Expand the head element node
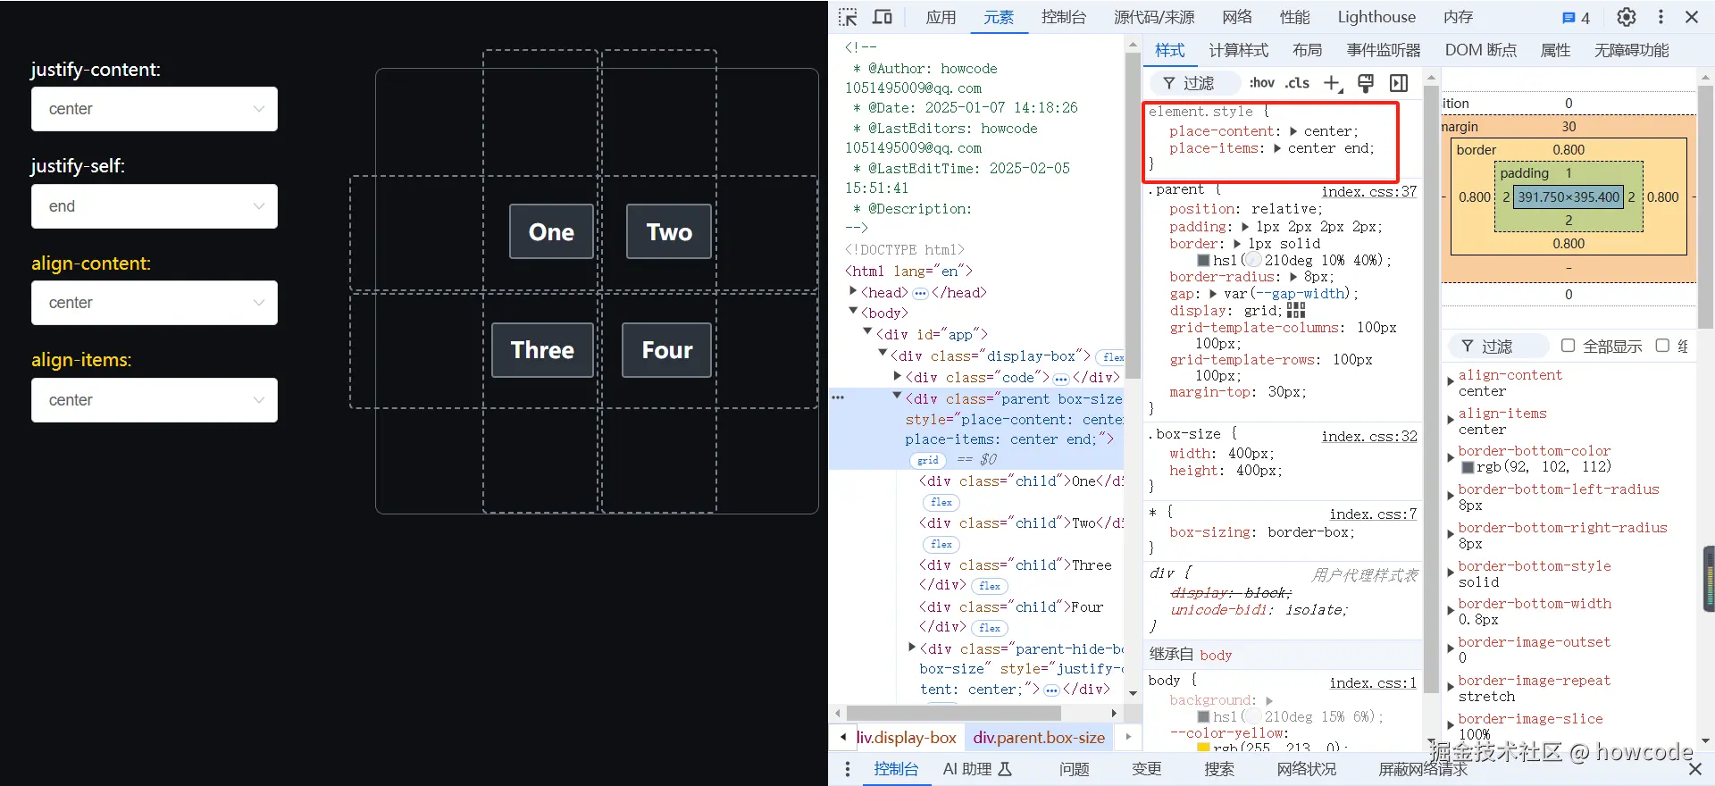The width and height of the screenshot is (1715, 786). coord(853,292)
